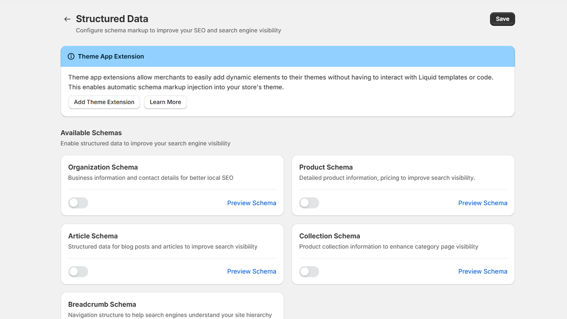Select the Organization Schema card title
This screenshot has width=567, height=319.
[x=103, y=167]
